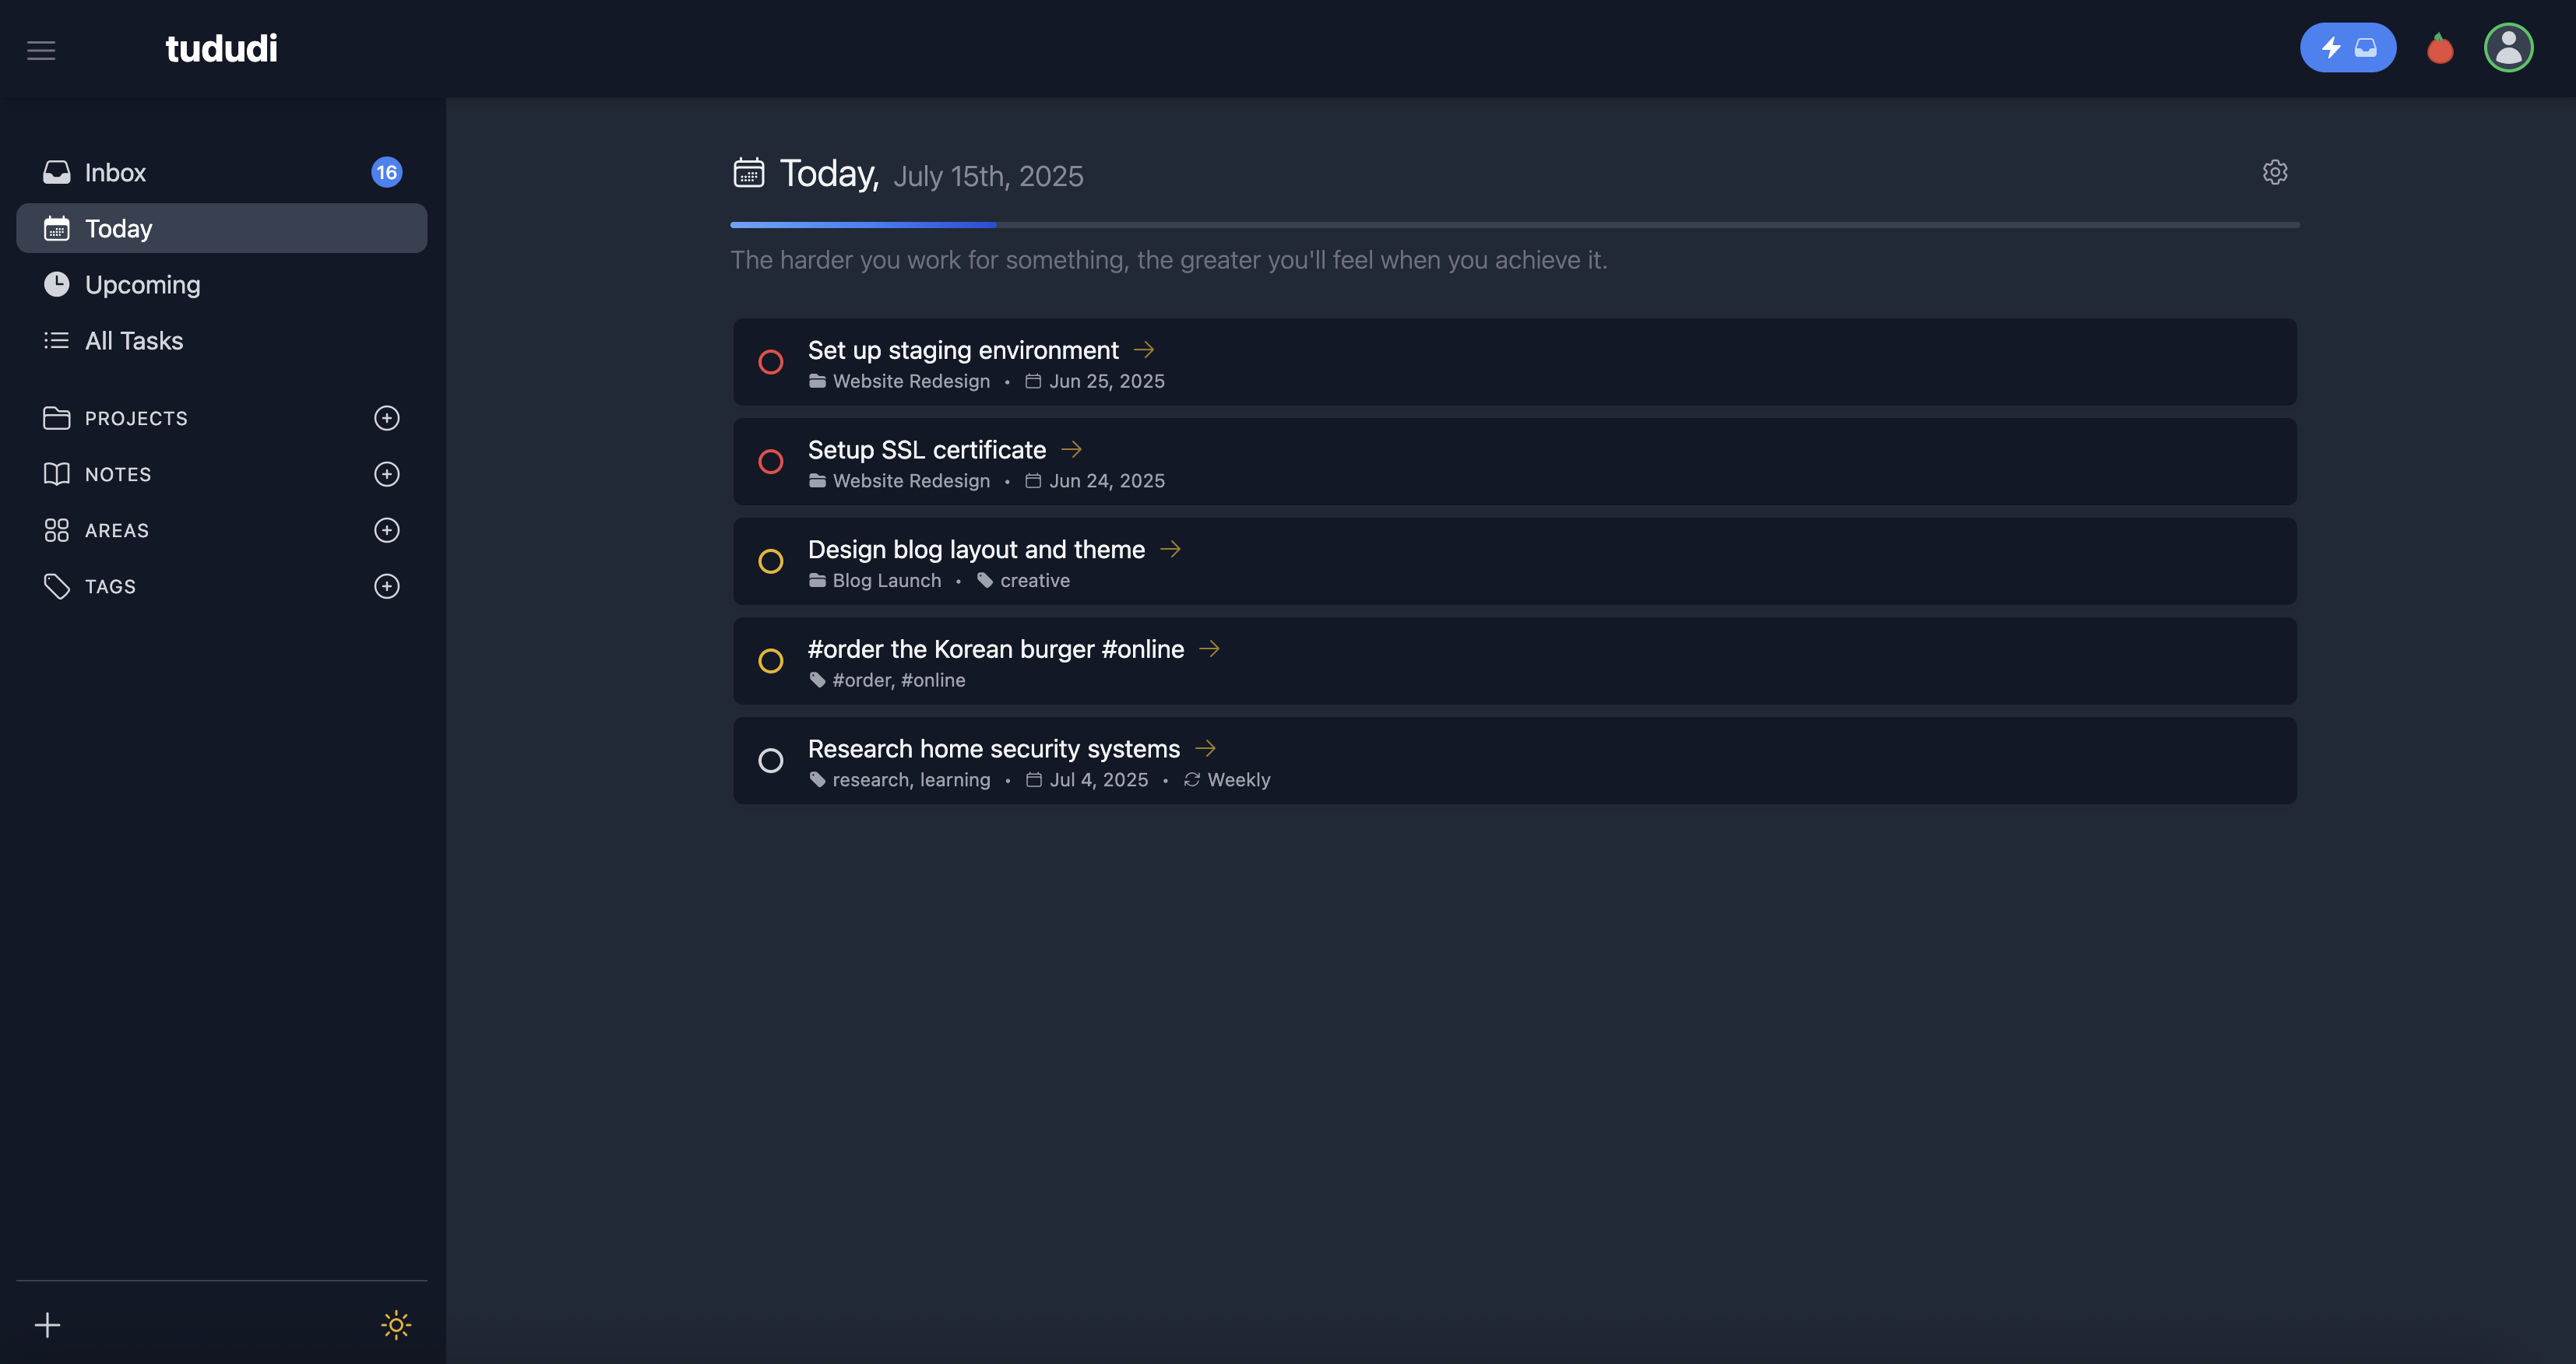The height and width of the screenshot is (1364, 2576).
Task: Add a new note with its plus button
Action: [x=386, y=474]
